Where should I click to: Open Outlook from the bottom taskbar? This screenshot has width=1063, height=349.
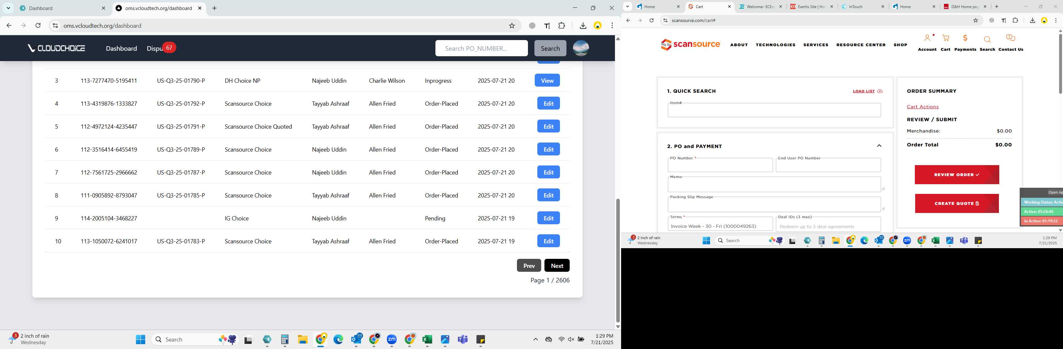(356, 340)
